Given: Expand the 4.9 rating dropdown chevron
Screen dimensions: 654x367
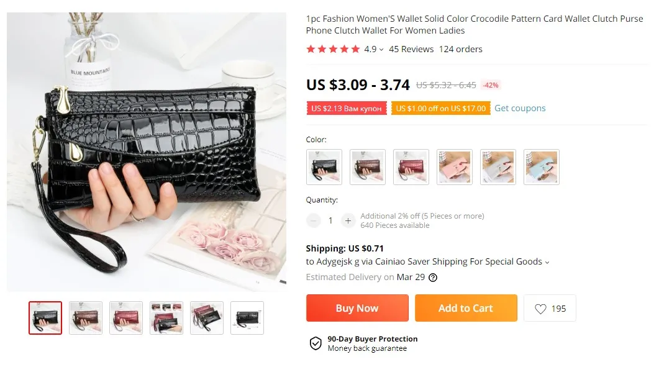Looking at the screenshot, I should pos(381,50).
